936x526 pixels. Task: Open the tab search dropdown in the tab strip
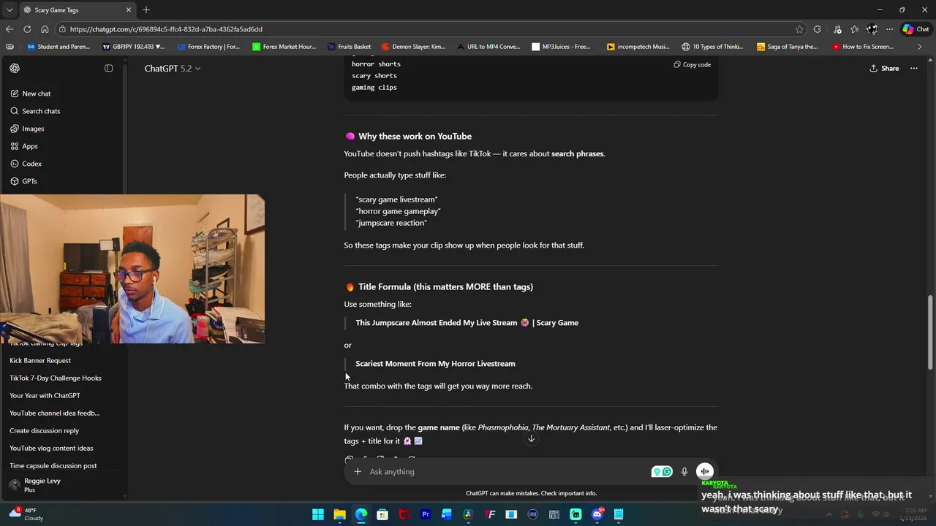point(9,9)
